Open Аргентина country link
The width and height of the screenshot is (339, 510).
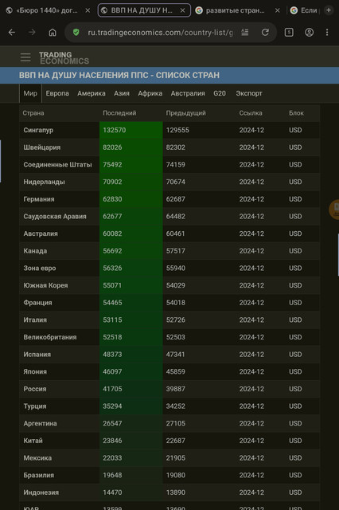pos(40,423)
